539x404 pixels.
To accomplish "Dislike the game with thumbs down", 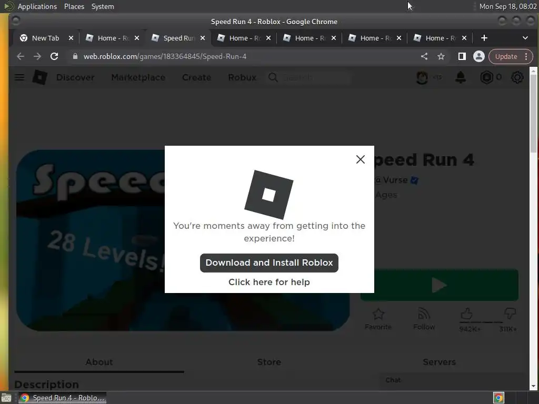I will (x=510, y=313).
